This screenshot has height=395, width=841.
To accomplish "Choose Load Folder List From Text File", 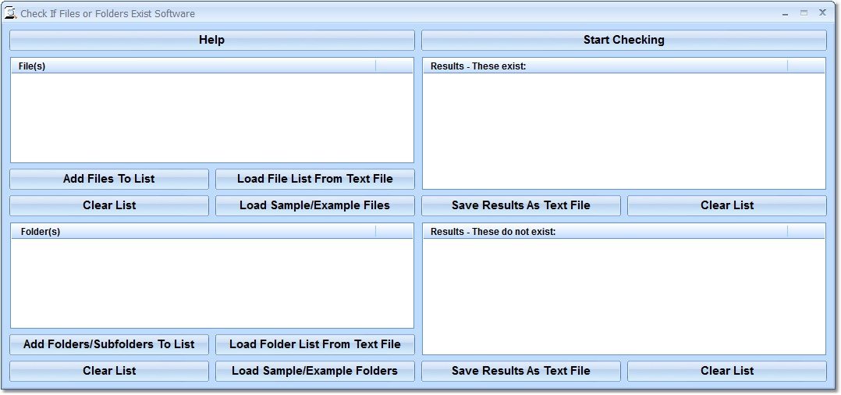I will (314, 344).
